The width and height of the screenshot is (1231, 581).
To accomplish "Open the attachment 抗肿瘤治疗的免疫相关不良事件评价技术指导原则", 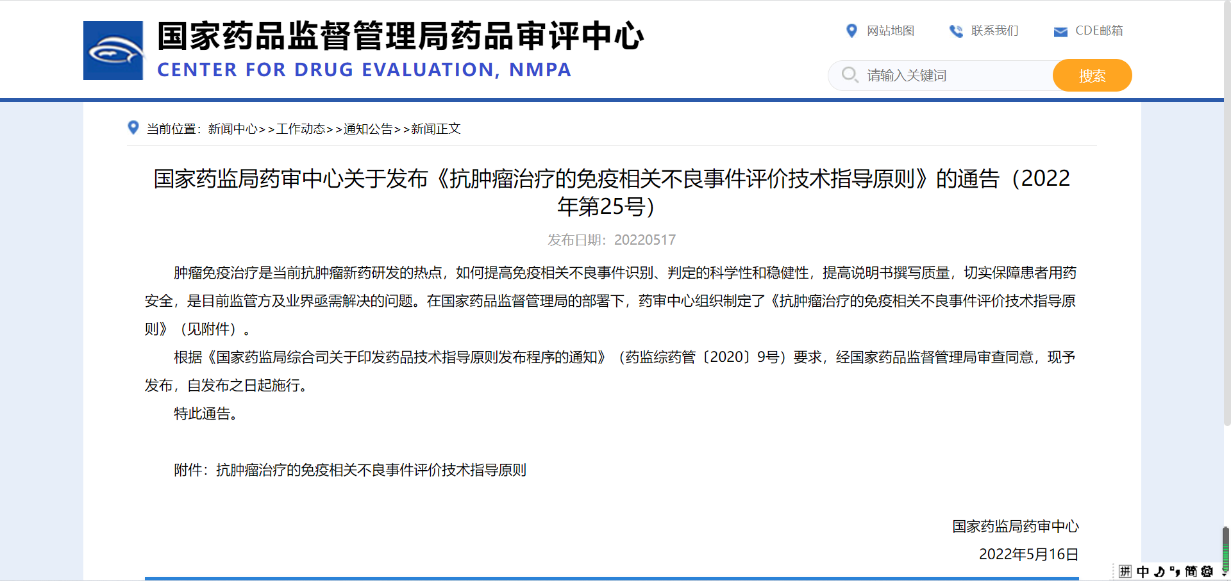I will point(371,470).
